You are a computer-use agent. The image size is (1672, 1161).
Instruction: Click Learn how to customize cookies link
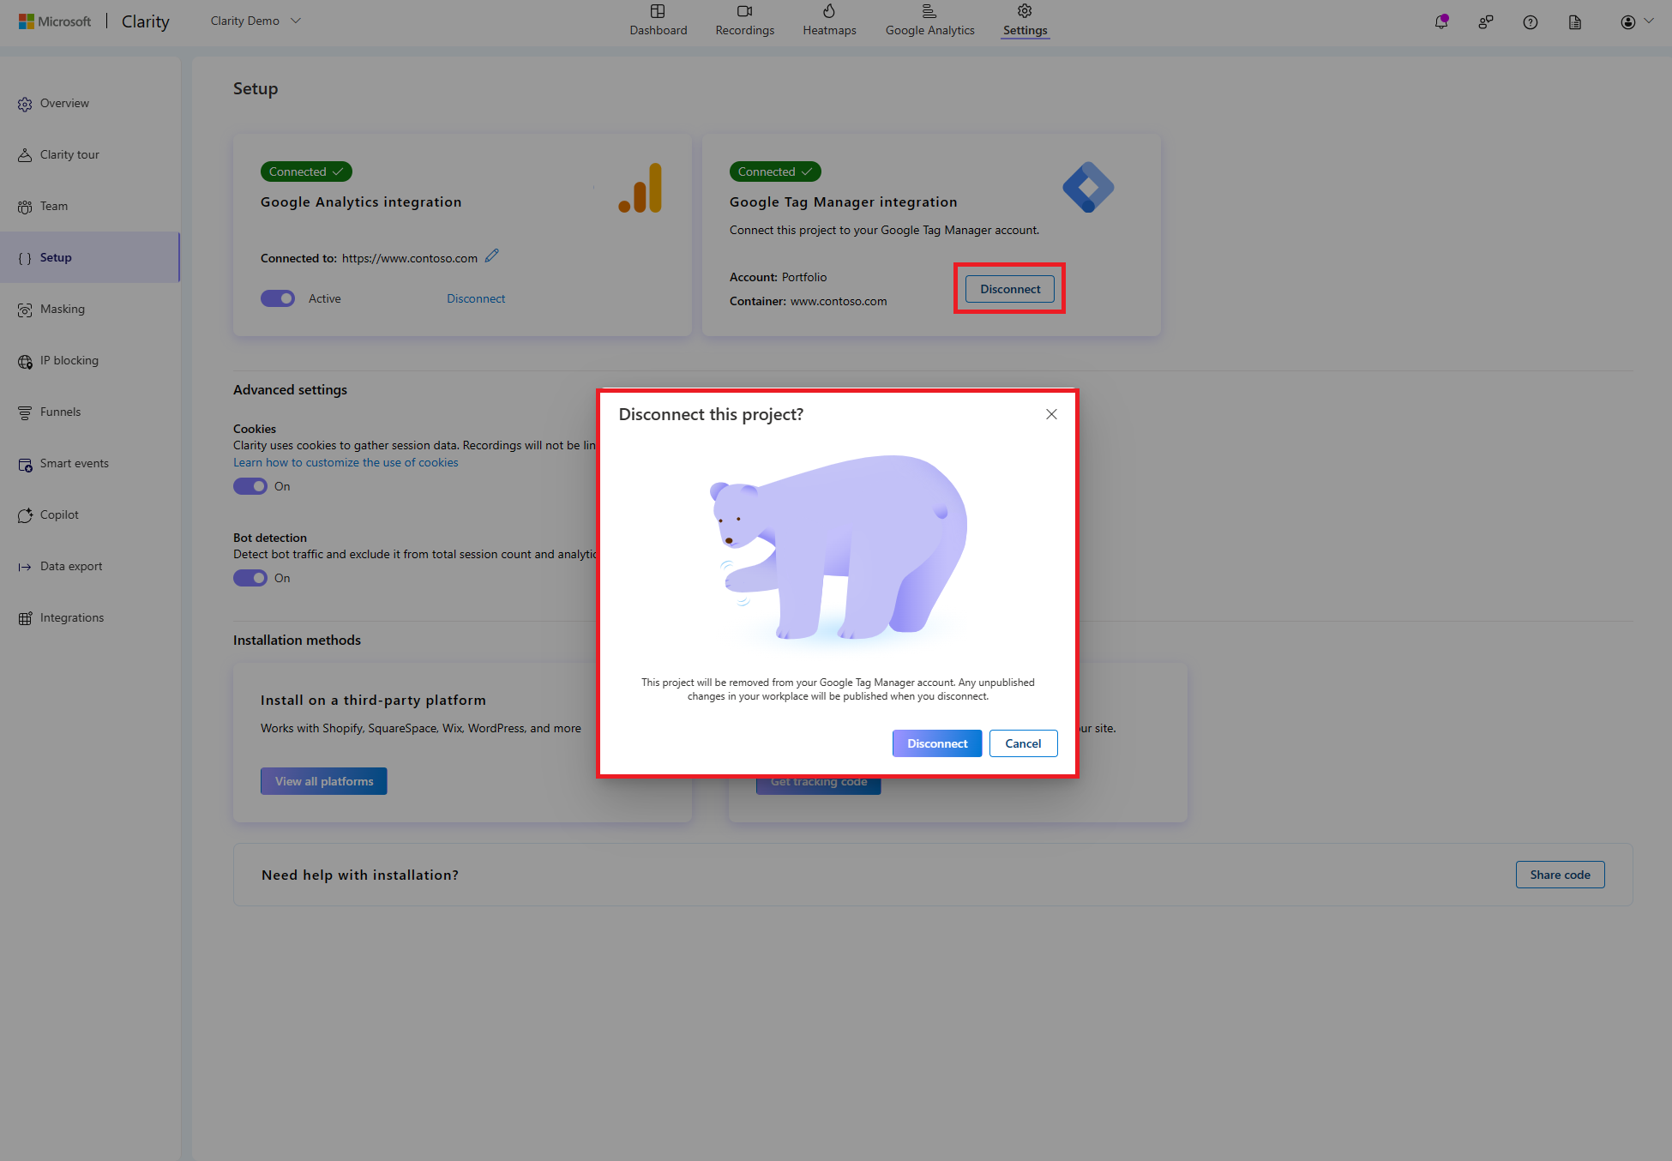pos(346,461)
